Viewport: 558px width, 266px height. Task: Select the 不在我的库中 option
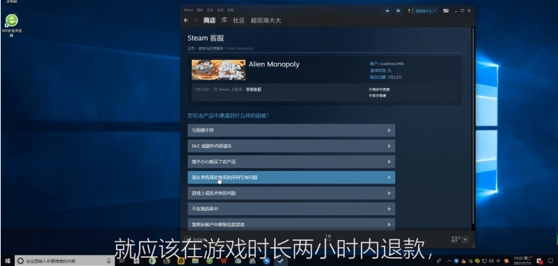click(x=291, y=209)
